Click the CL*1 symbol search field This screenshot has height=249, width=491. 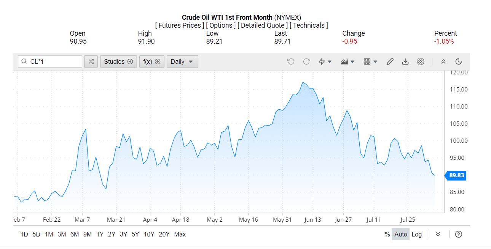click(50, 61)
